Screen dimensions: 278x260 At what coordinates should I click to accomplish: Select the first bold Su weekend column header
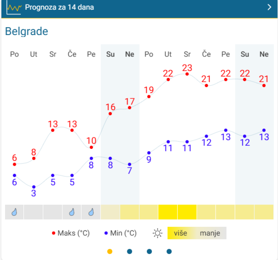pos(110,54)
